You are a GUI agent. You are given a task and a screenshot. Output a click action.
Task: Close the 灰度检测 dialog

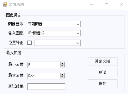121,5
